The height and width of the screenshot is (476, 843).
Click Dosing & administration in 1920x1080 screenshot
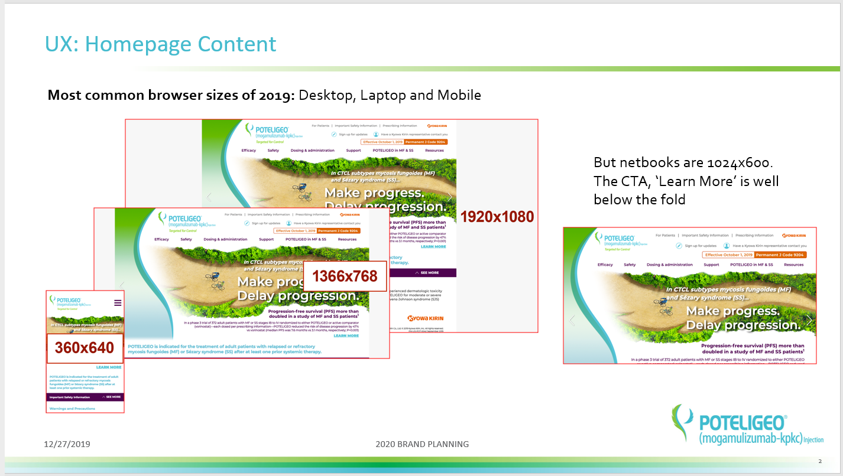click(x=312, y=151)
